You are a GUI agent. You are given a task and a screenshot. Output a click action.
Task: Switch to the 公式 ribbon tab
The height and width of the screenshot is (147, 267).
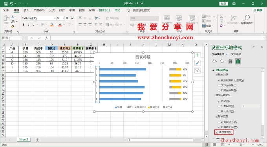(52, 10)
